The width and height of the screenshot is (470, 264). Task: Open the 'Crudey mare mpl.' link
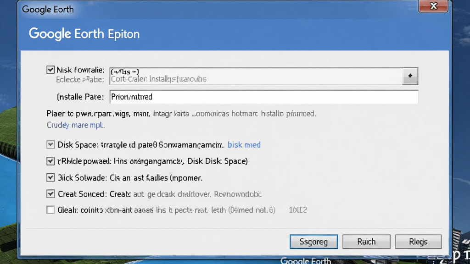[76, 125]
